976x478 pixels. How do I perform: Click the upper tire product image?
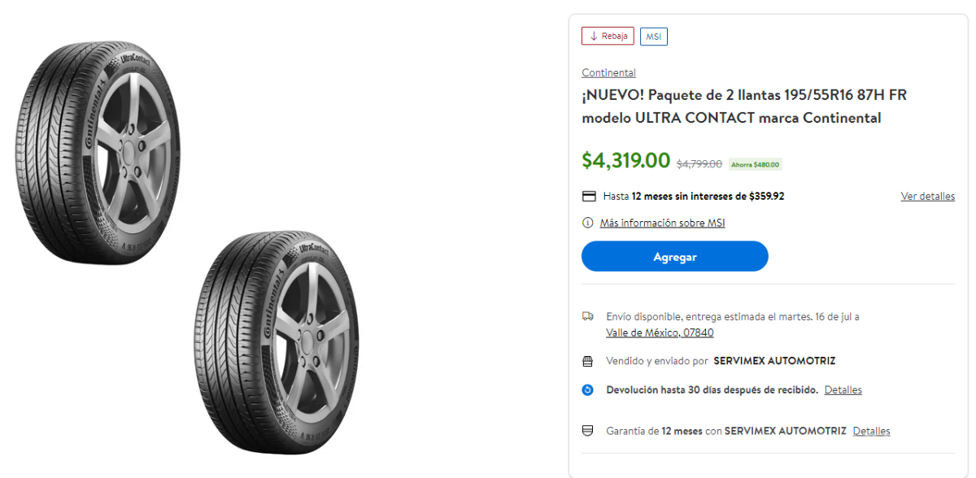[106, 150]
